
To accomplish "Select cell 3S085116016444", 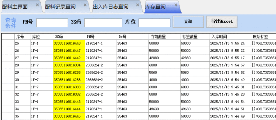I will point(69,109).
